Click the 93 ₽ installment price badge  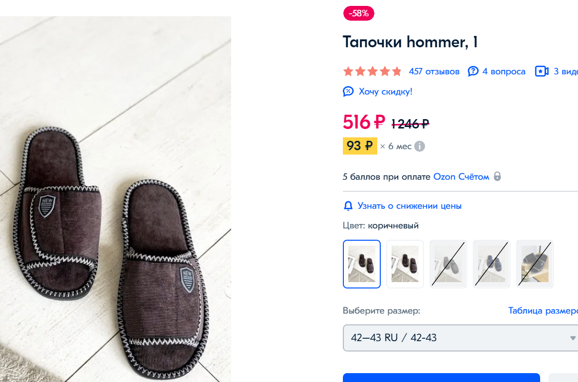[x=360, y=146]
